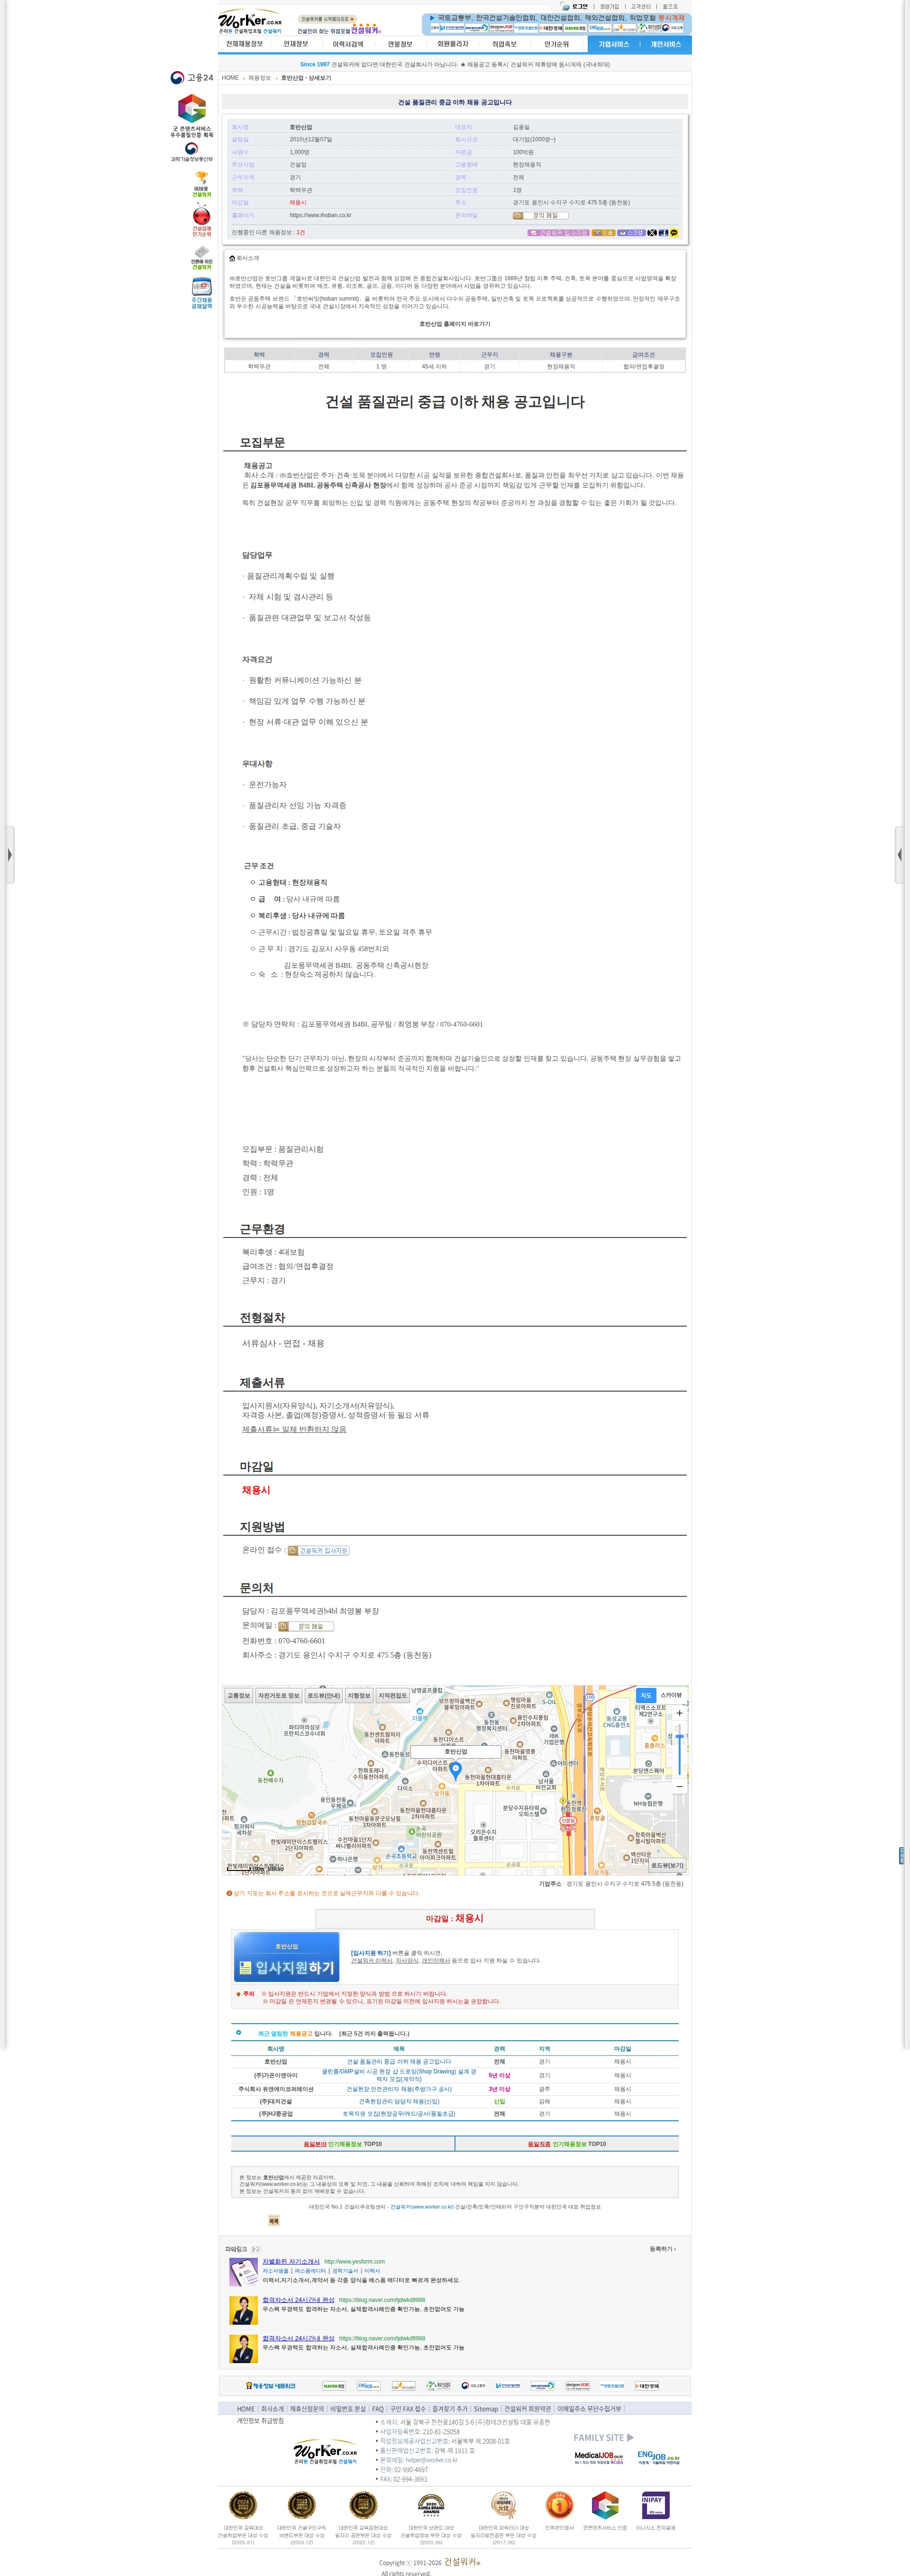Screen dimensions: 910x2576
Task: Open the 연봉정보 menu
Action: [x=400, y=44]
